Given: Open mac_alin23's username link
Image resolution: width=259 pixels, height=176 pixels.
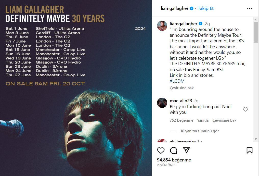Looking at the screenshot, I should pyautogui.click(x=181, y=100).
